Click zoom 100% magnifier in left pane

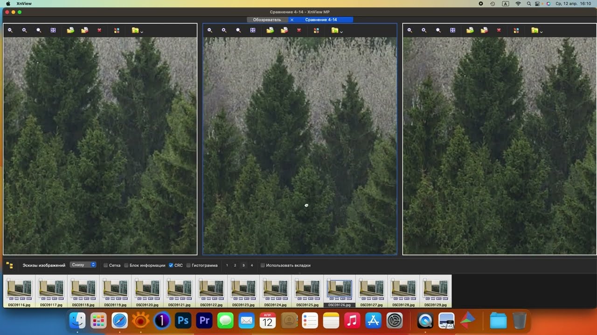[x=39, y=30]
